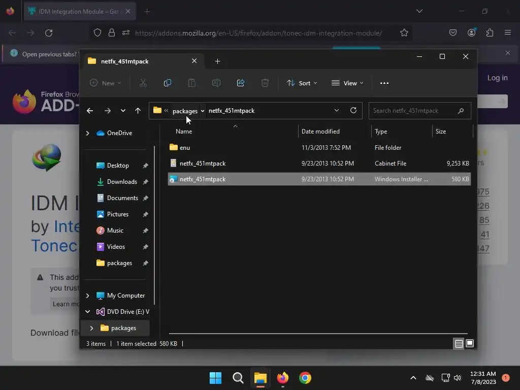Close the netfx_451mtpack Explorer tab
Image resolution: width=520 pixels, height=390 pixels.
(x=194, y=61)
